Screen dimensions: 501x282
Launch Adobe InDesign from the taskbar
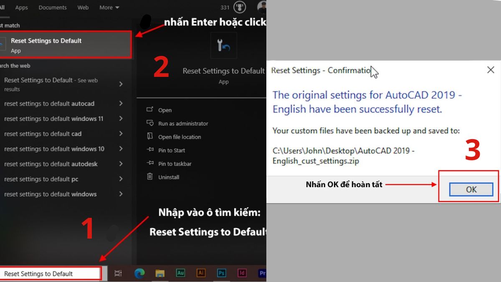[x=242, y=273]
